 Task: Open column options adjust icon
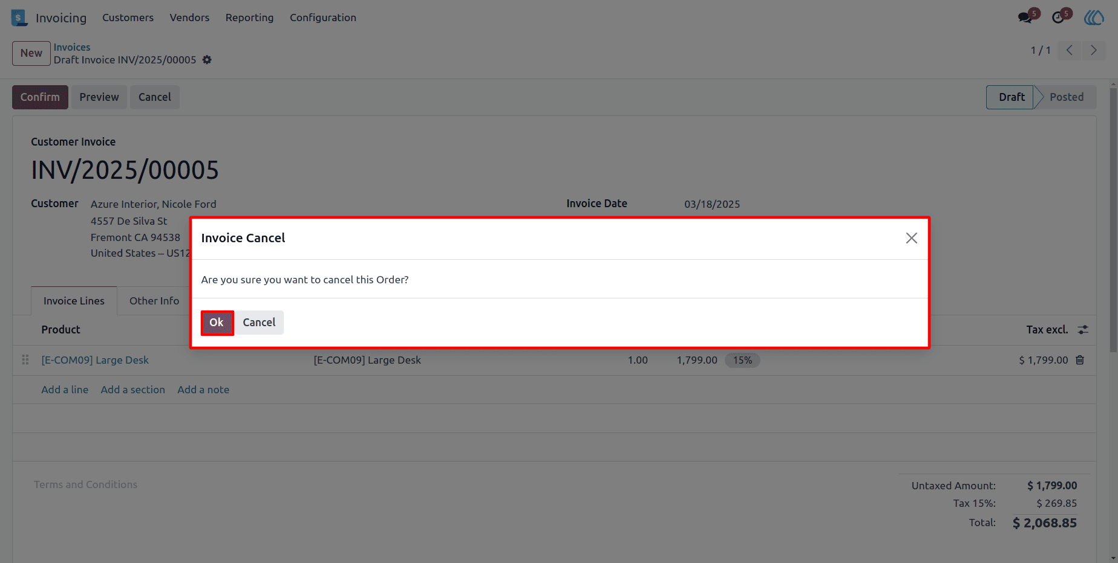[x=1083, y=330]
